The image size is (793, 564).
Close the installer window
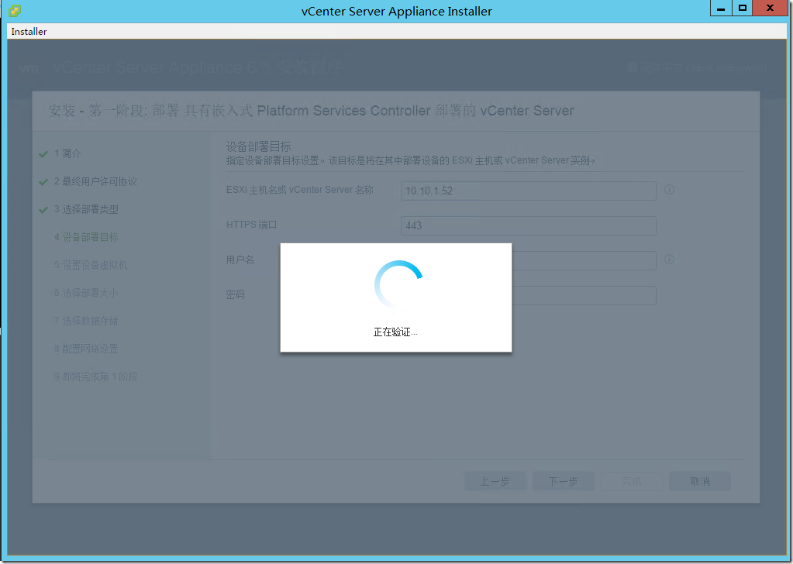pos(771,8)
